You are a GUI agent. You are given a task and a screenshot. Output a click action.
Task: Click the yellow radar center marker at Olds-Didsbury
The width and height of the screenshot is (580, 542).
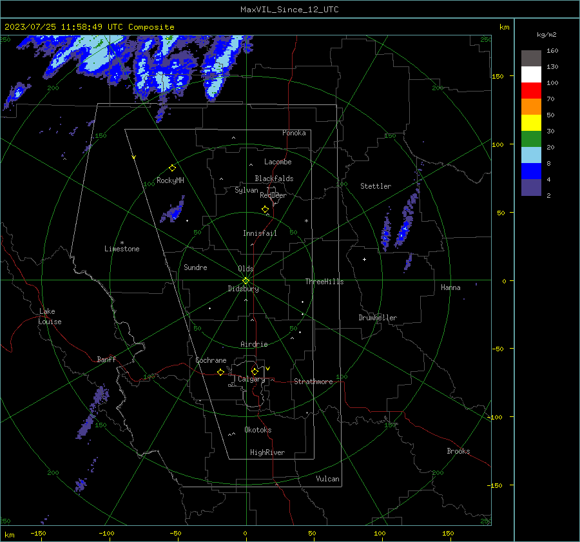click(x=246, y=280)
